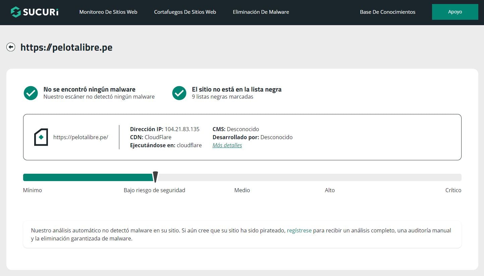
Task: Open Base De Conocimientos page
Action: tap(387, 12)
